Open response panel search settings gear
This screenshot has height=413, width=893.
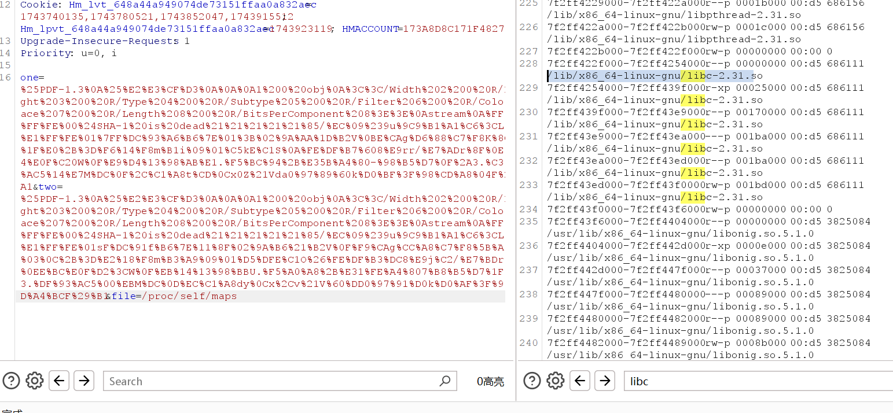pos(556,381)
